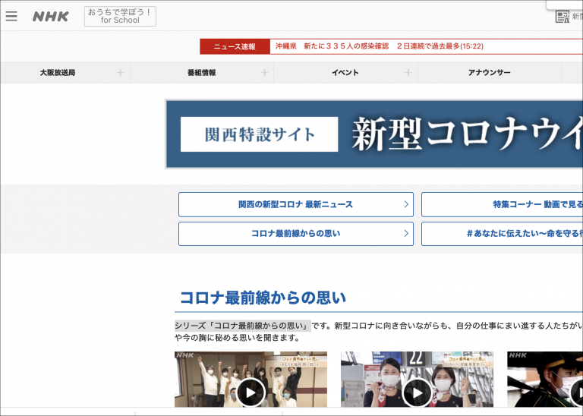
Task: Expand the 番組情報 plus icon
Action: coord(264,73)
